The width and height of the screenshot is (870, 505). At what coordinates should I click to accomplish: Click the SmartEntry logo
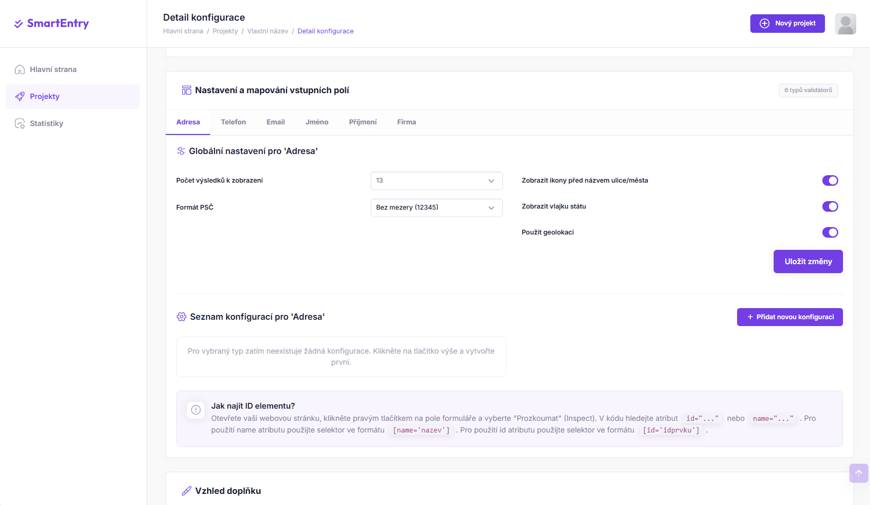pos(51,23)
